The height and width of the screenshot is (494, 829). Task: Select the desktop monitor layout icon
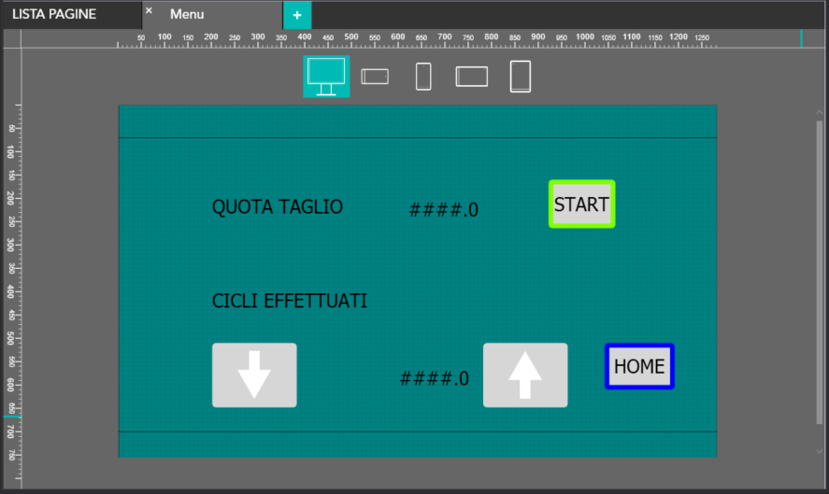click(326, 77)
